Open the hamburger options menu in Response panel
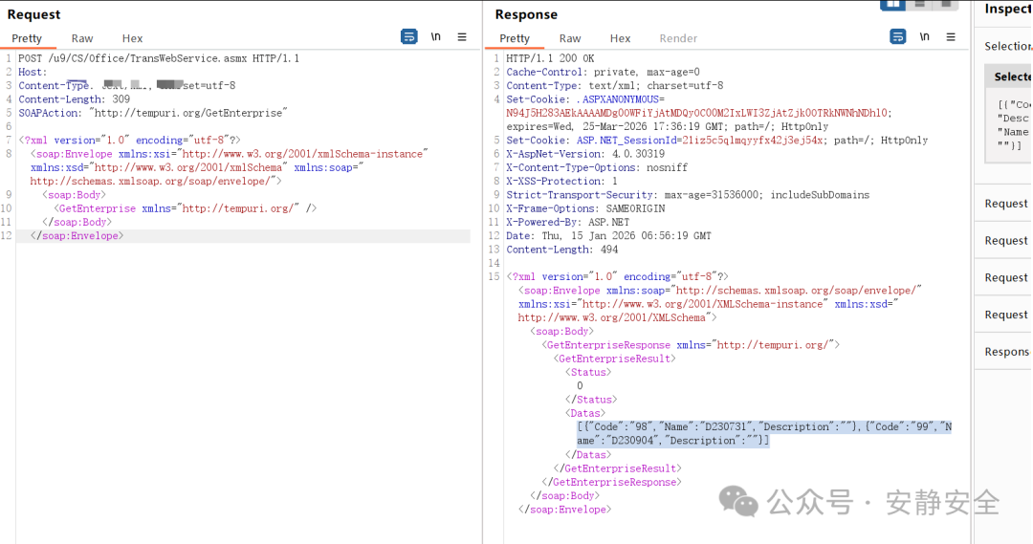Viewport: 1033px width, 544px height. (x=951, y=37)
